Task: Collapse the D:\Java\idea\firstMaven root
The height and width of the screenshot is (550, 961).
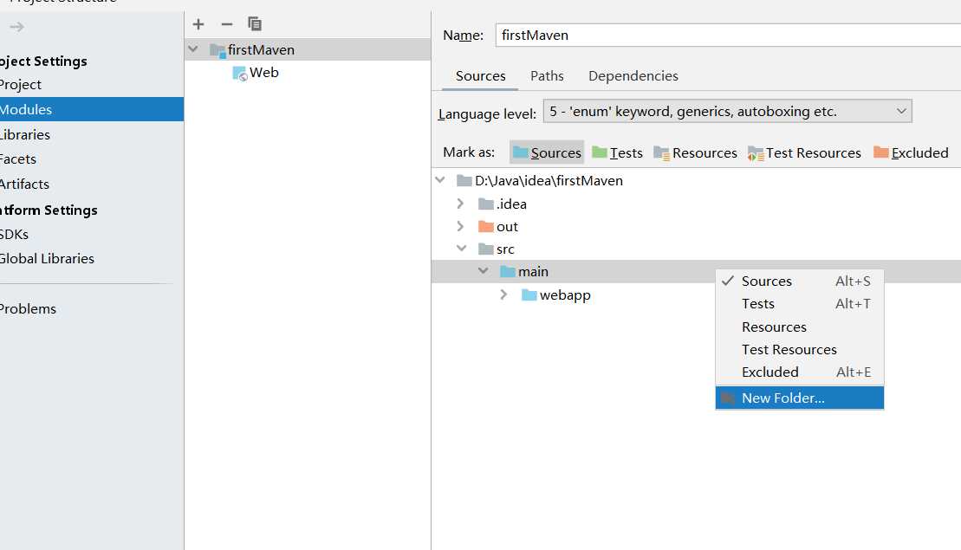Action: tap(440, 180)
